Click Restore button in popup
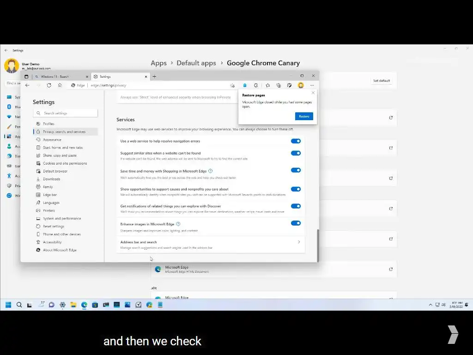 (304, 116)
